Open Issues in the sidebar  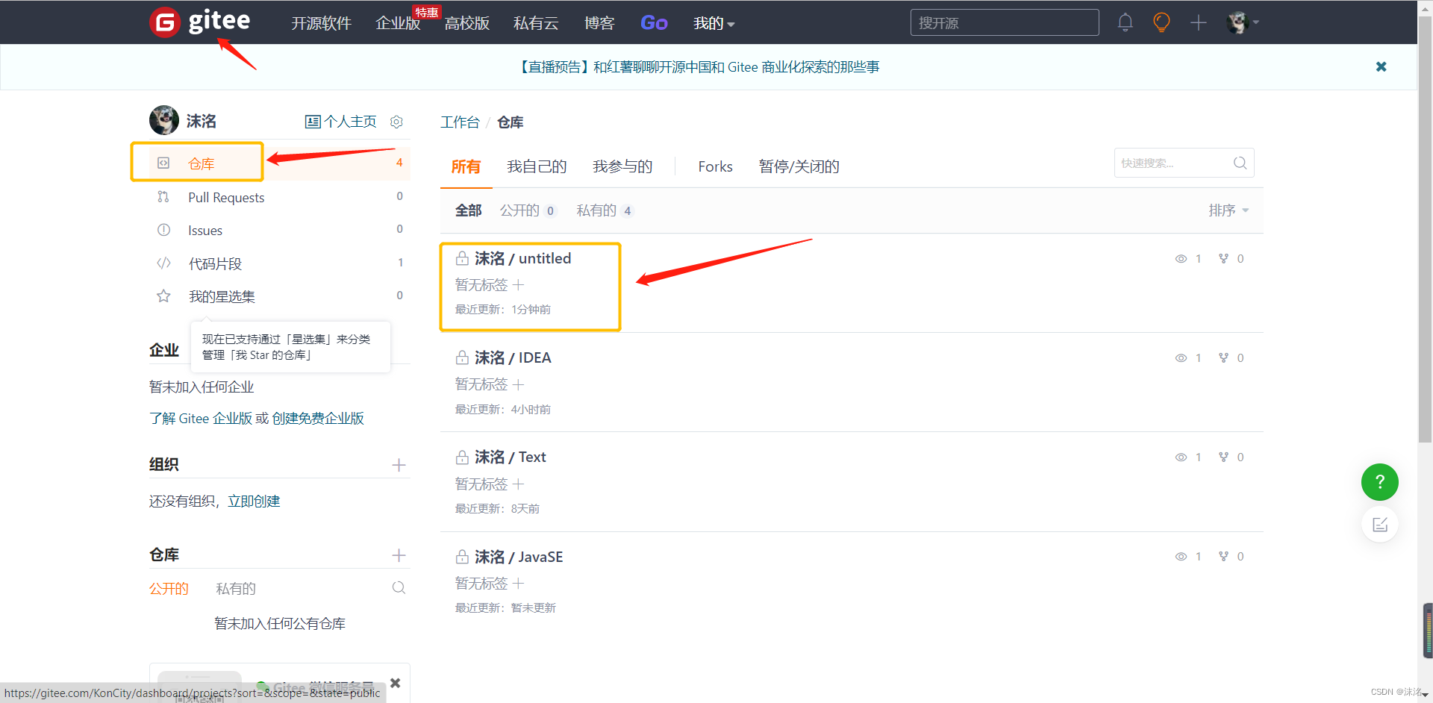coord(205,231)
